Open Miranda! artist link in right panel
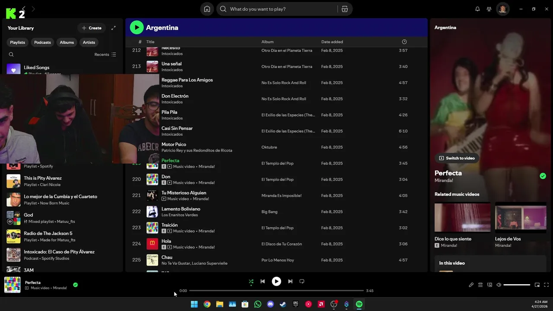 click(444, 181)
